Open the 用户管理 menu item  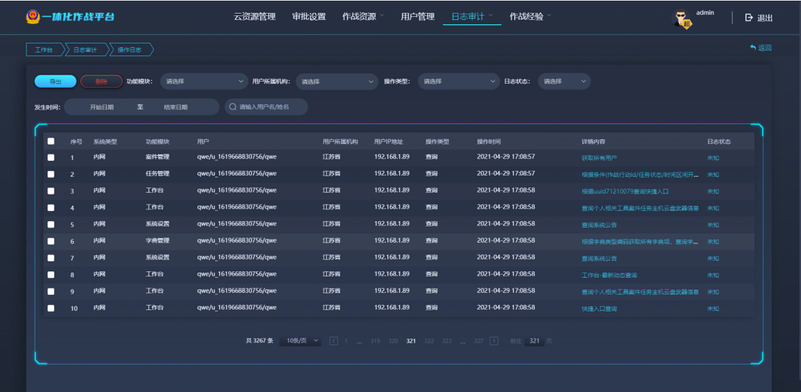point(418,17)
